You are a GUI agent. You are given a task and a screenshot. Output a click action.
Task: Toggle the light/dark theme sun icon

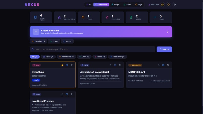168,5
